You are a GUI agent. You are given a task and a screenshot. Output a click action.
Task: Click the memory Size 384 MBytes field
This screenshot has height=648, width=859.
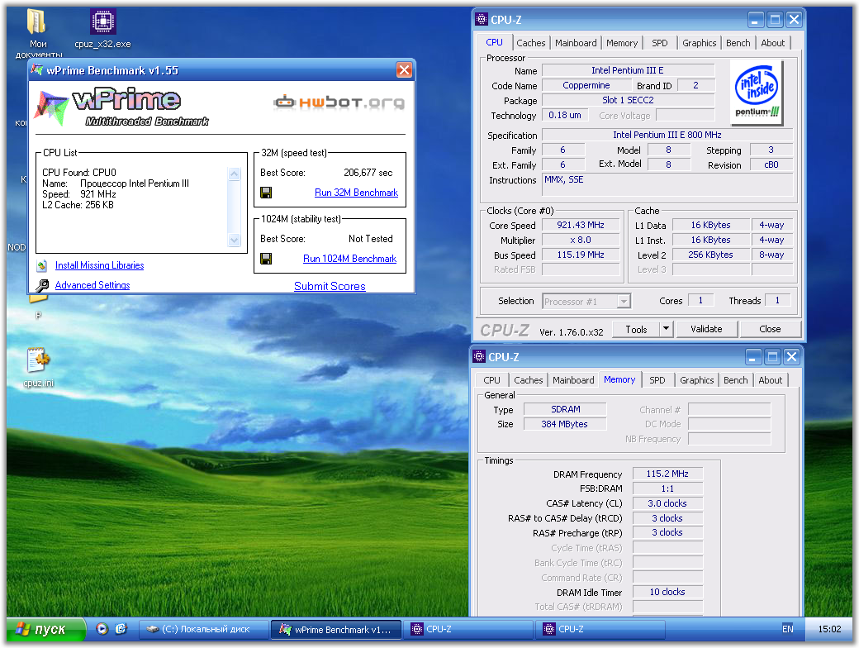click(565, 424)
